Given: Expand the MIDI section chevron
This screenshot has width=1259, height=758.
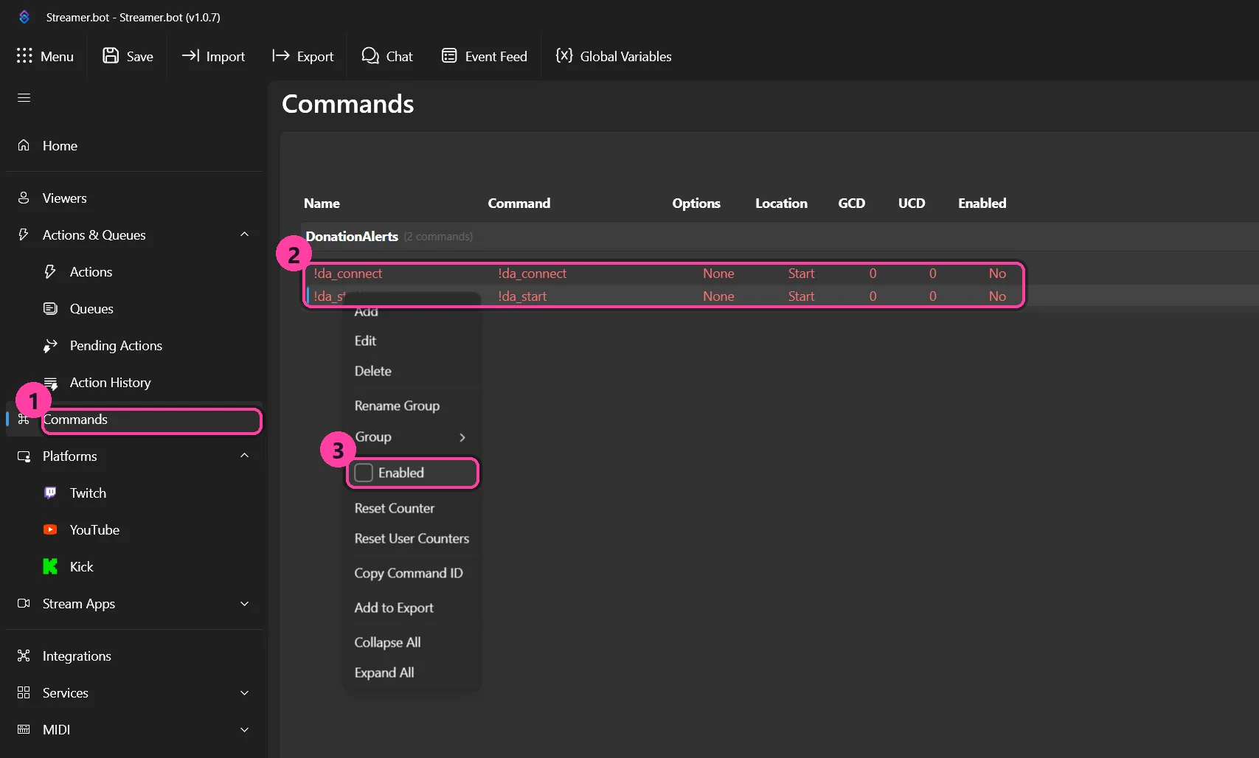Looking at the screenshot, I should [x=245, y=729].
